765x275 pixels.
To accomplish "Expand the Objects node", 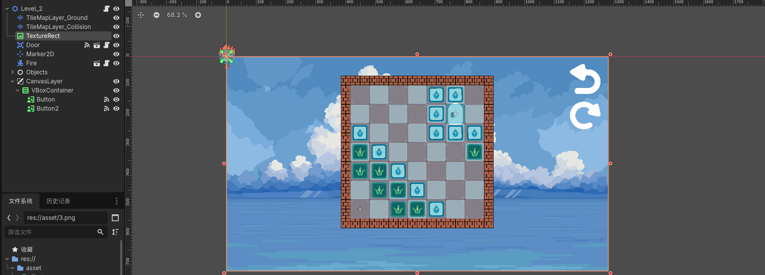I will (x=12, y=72).
